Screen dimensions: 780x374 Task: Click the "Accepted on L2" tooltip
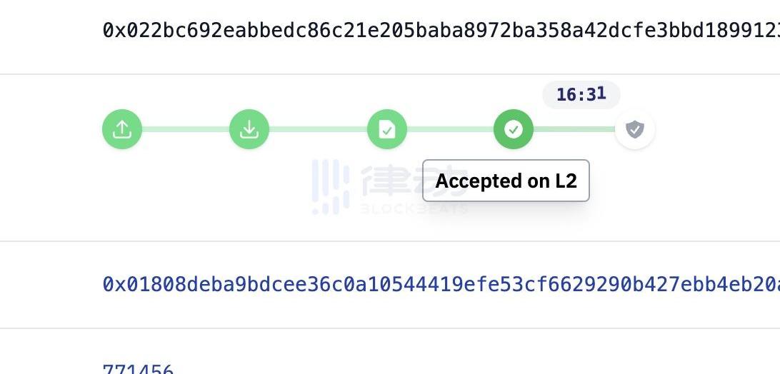pos(506,181)
